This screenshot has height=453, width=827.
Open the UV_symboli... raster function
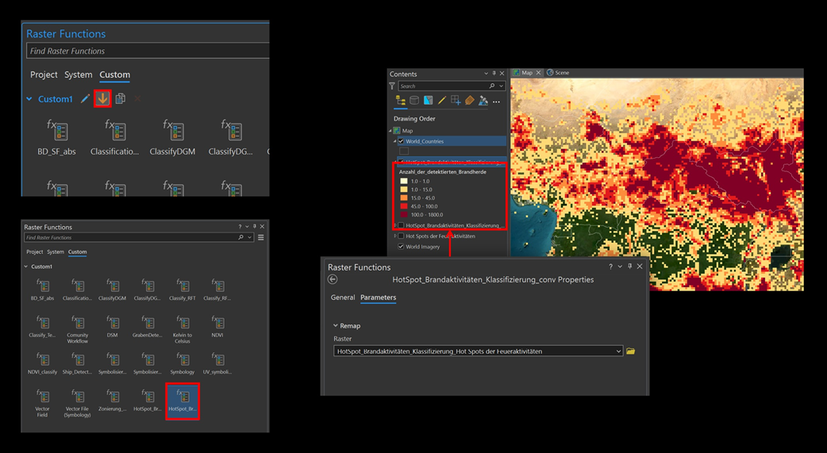click(217, 364)
